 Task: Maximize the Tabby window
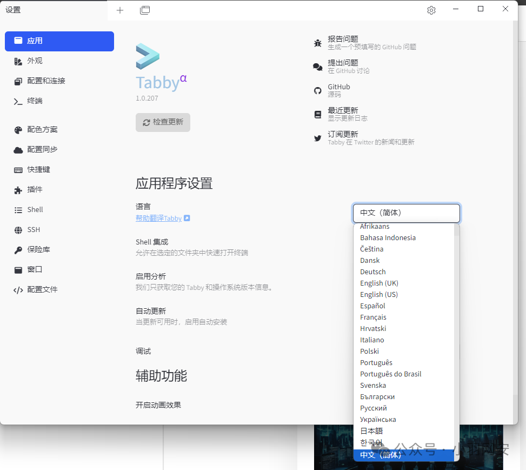[x=481, y=9]
